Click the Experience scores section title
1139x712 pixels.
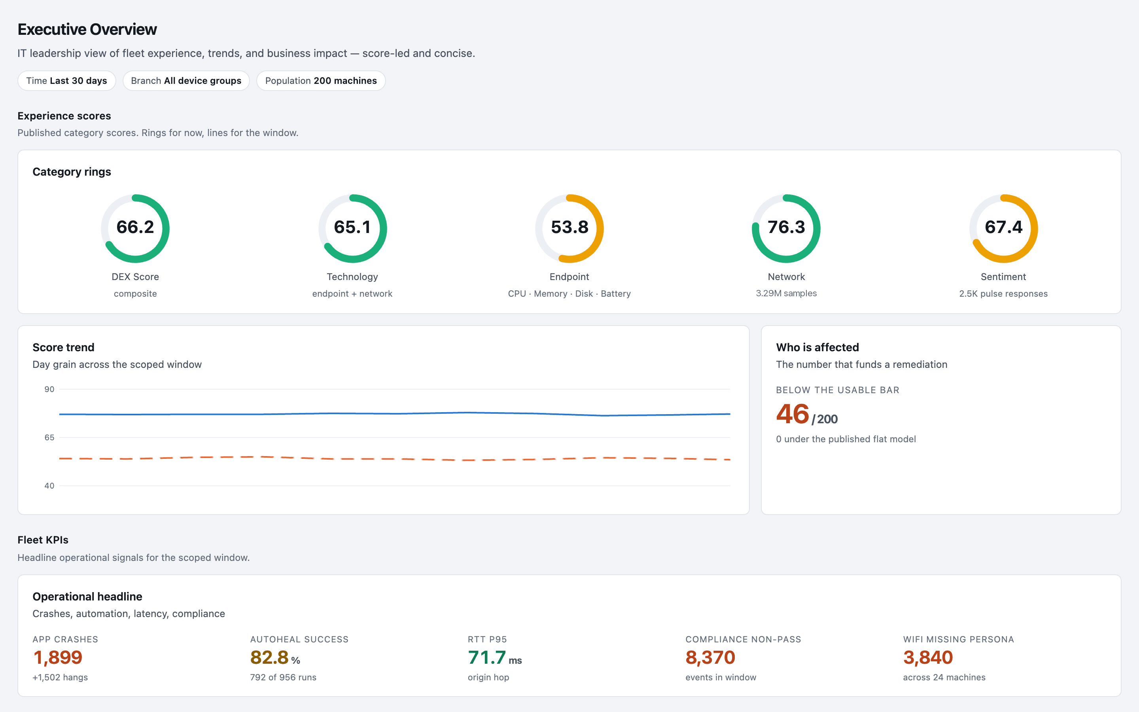pos(64,116)
